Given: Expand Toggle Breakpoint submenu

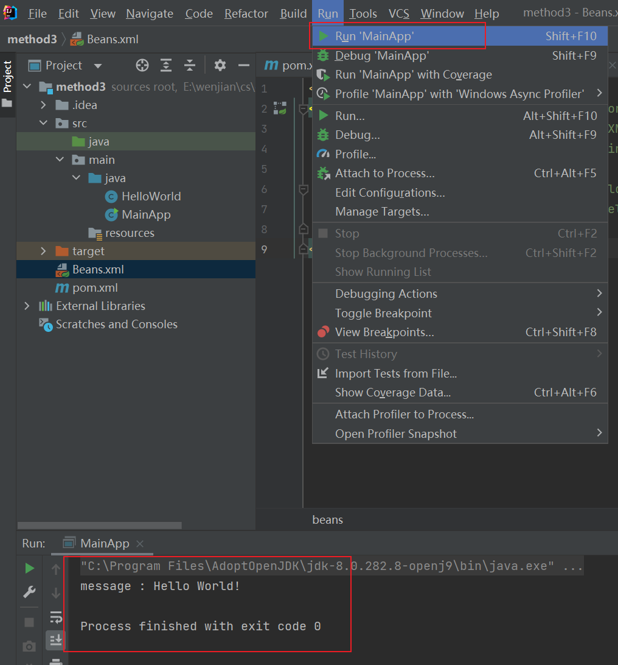Looking at the screenshot, I should pos(460,313).
